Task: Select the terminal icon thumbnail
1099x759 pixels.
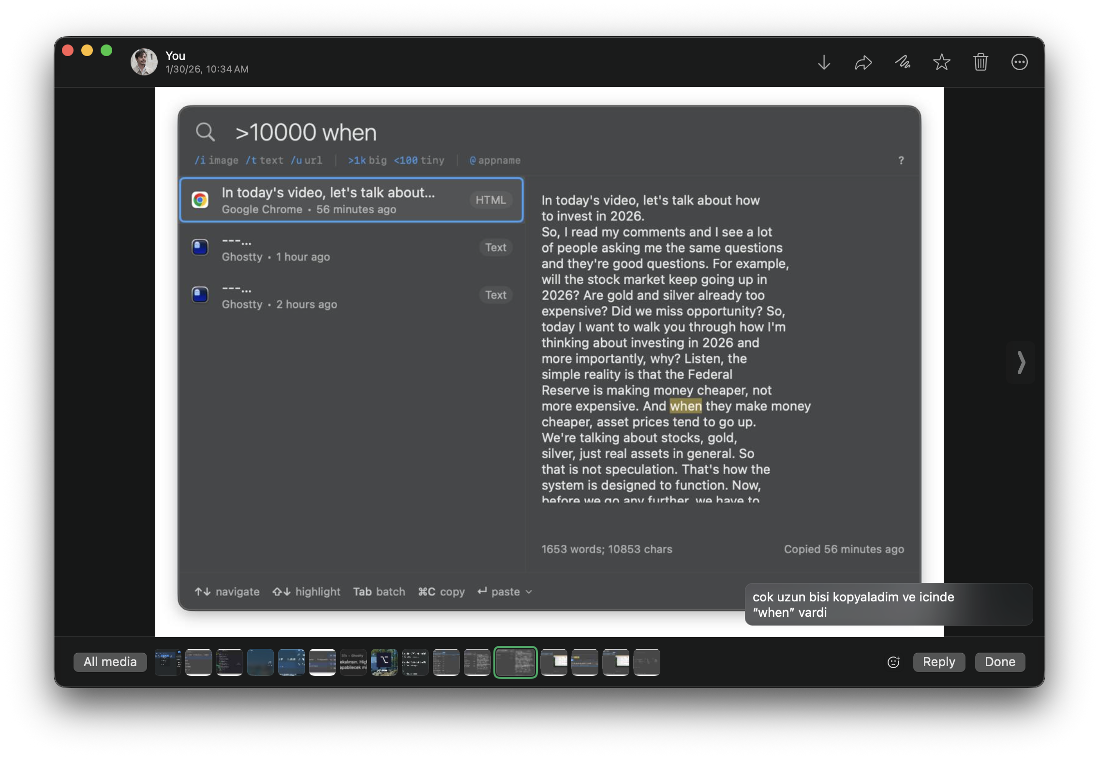Action: (x=384, y=662)
